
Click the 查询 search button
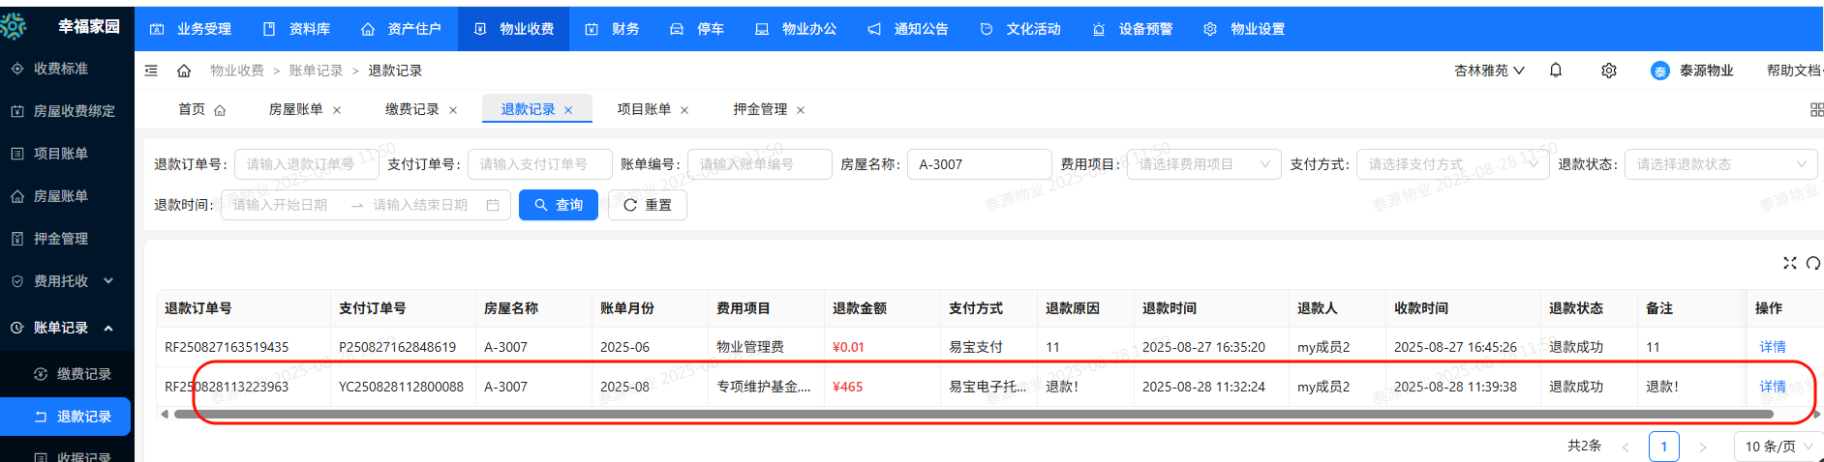[559, 205]
